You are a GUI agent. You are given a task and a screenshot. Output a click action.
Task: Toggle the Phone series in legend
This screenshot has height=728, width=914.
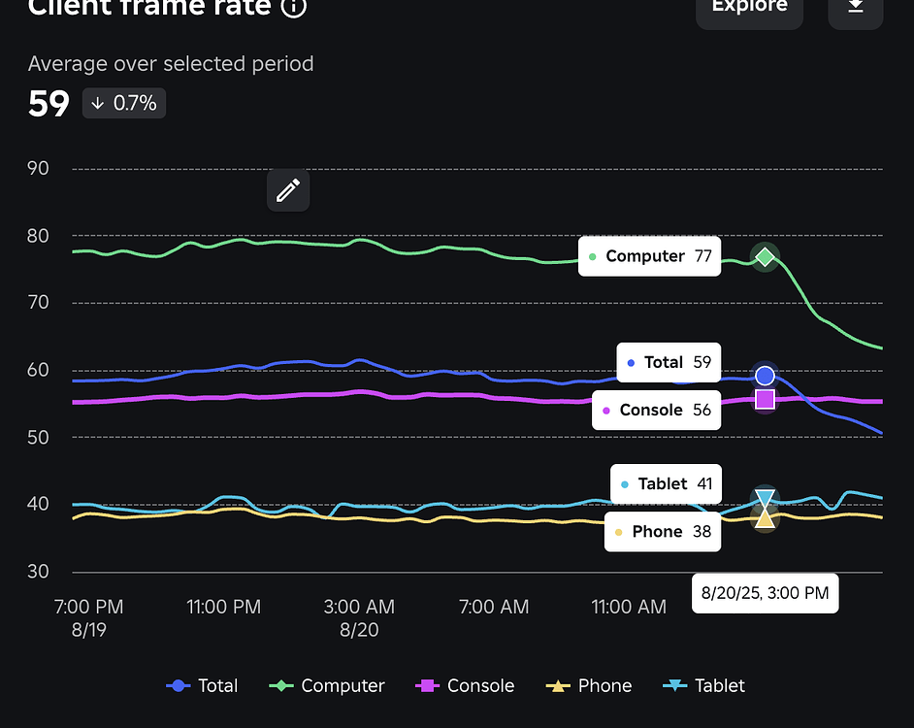(589, 685)
